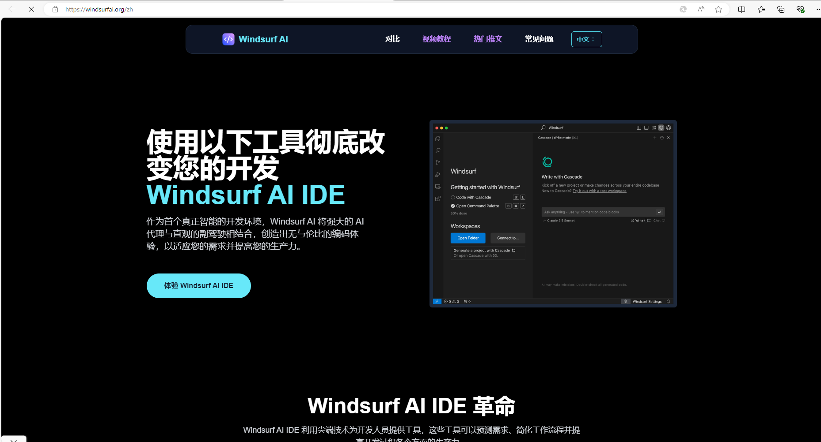View site information via the lock icon
The height and width of the screenshot is (442, 821).
(55, 9)
